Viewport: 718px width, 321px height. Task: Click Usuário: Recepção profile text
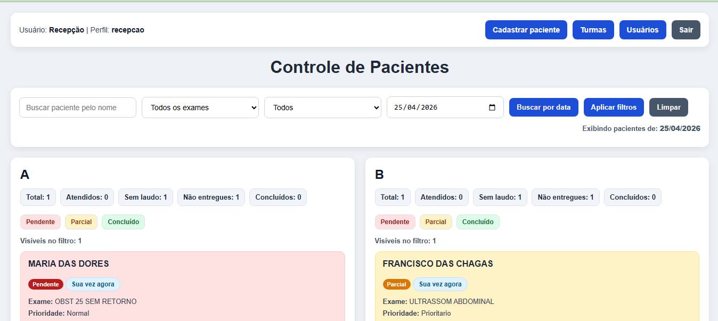click(52, 30)
